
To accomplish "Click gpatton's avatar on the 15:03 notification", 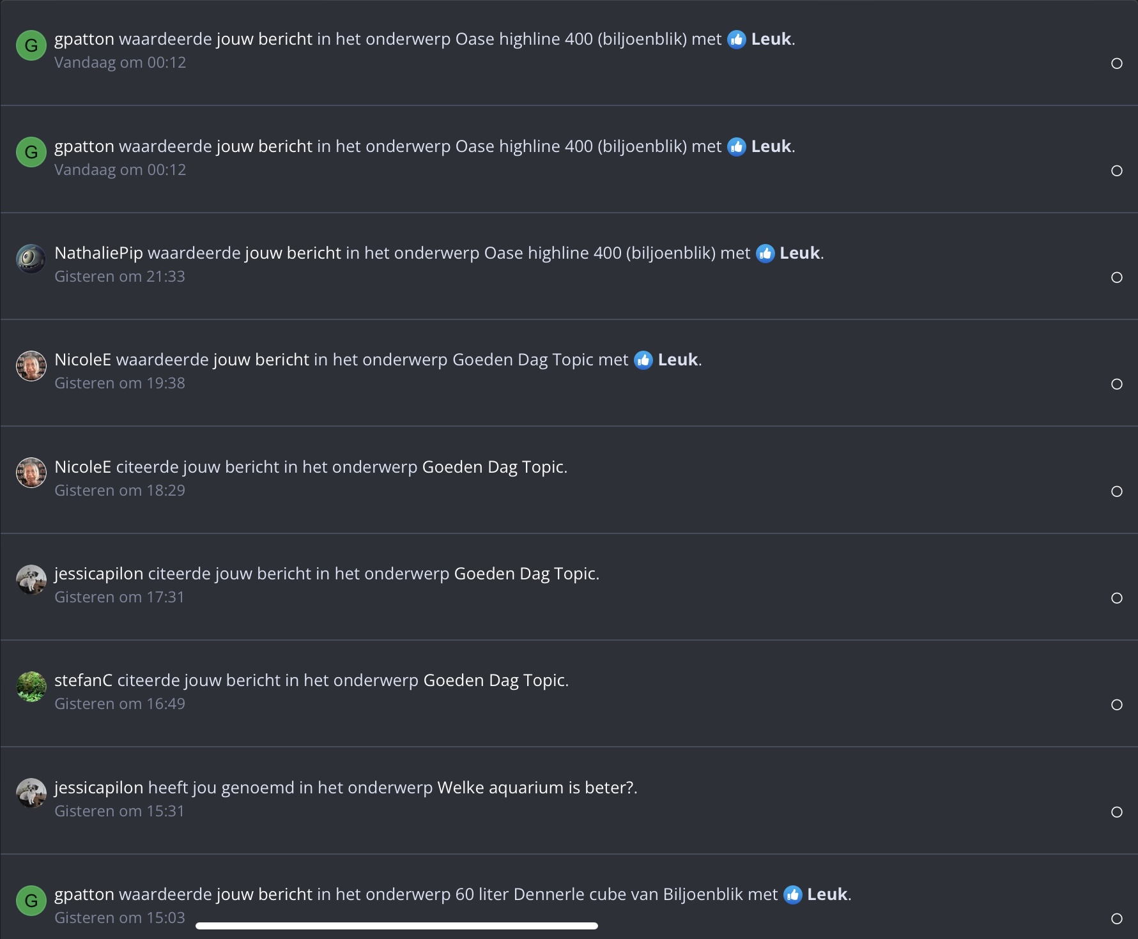I will pyautogui.click(x=31, y=901).
